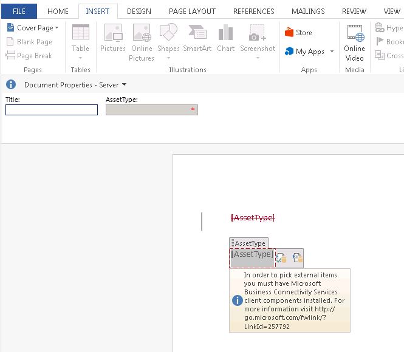
Task: Click the [AssetType] placeholder in control
Action: coord(252,254)
